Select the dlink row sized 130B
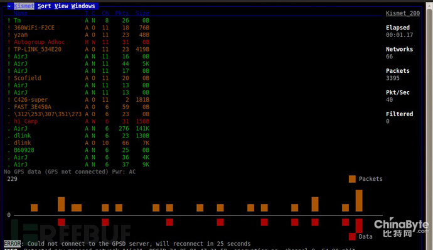This screenshot has width=433, height=250. (x=78, y=135)
